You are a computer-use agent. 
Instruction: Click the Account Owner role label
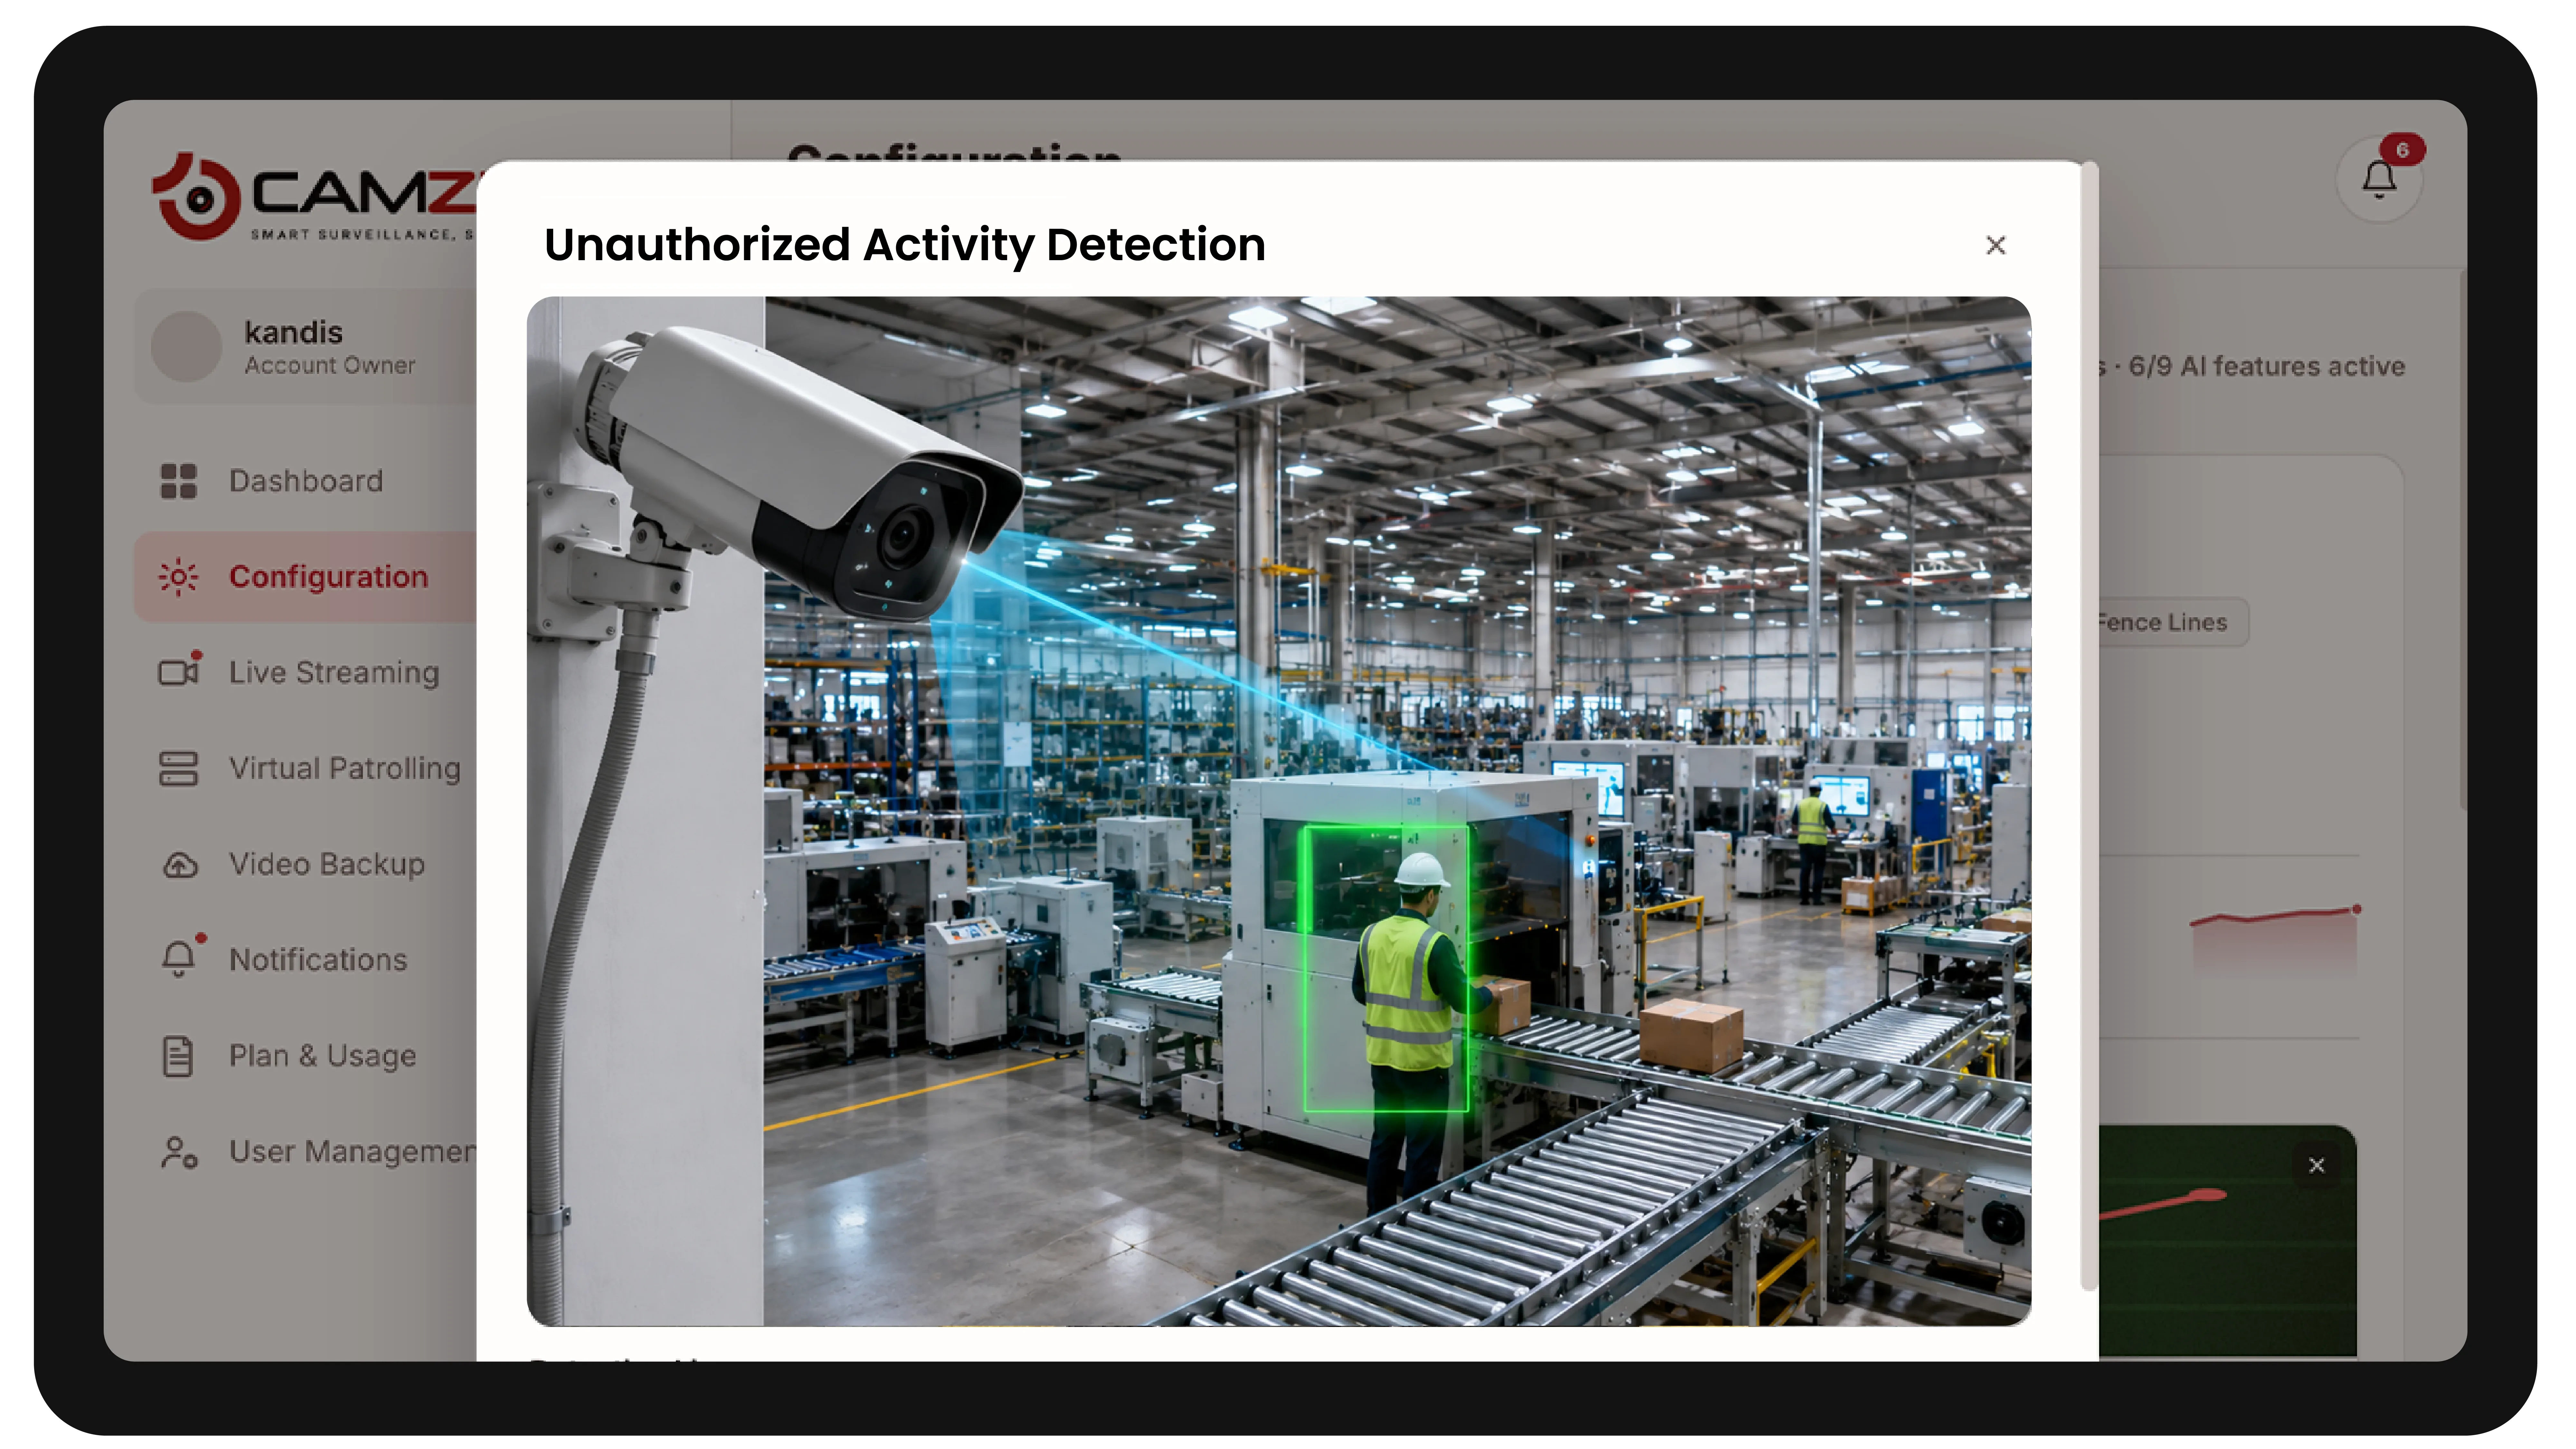(330, 366)
